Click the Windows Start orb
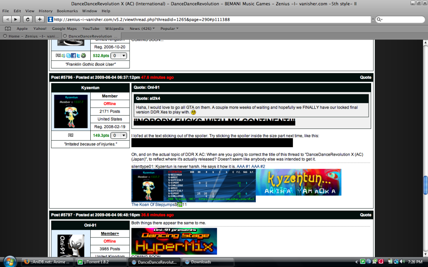The height and width of the screenshot is (267, 428). coord(10,262)
